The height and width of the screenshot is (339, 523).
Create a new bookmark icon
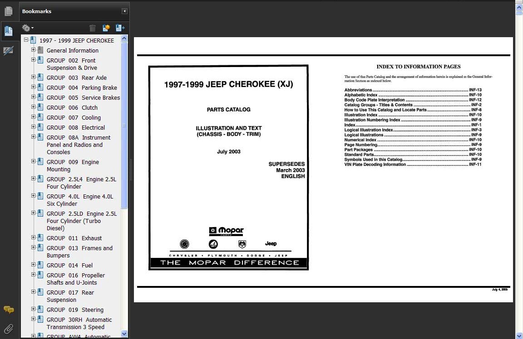coord(106,28)
